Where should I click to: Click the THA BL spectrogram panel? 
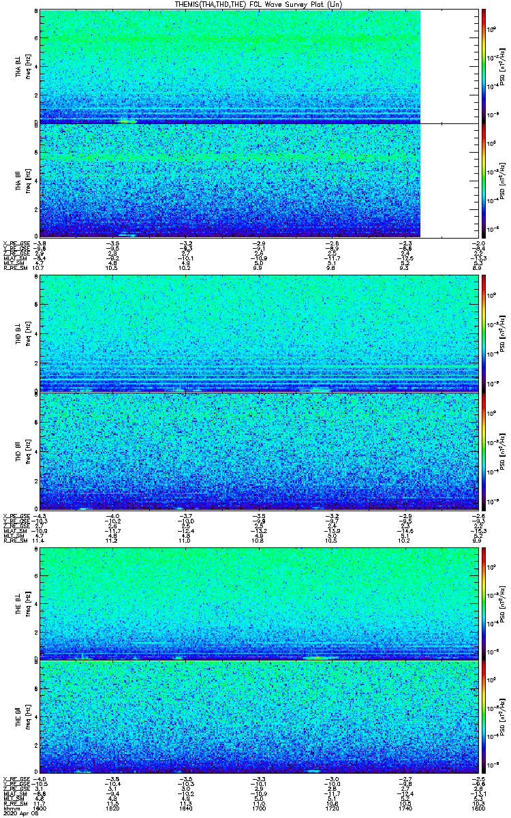[x=258, y=66]
